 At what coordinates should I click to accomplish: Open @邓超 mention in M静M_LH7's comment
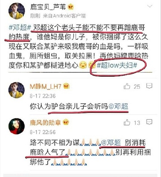(x=118, y=106)
